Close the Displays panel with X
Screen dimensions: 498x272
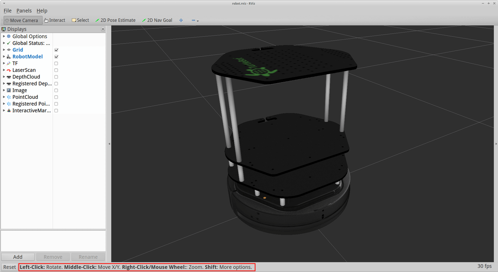(103, 29)
